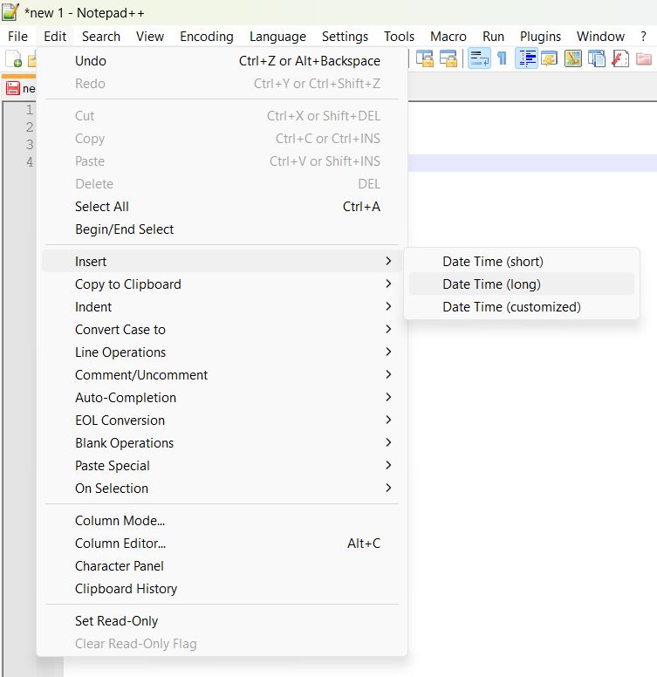Click the greyed Delete entry
This screenshot has height=677, width=657.
tap(222, 184)
